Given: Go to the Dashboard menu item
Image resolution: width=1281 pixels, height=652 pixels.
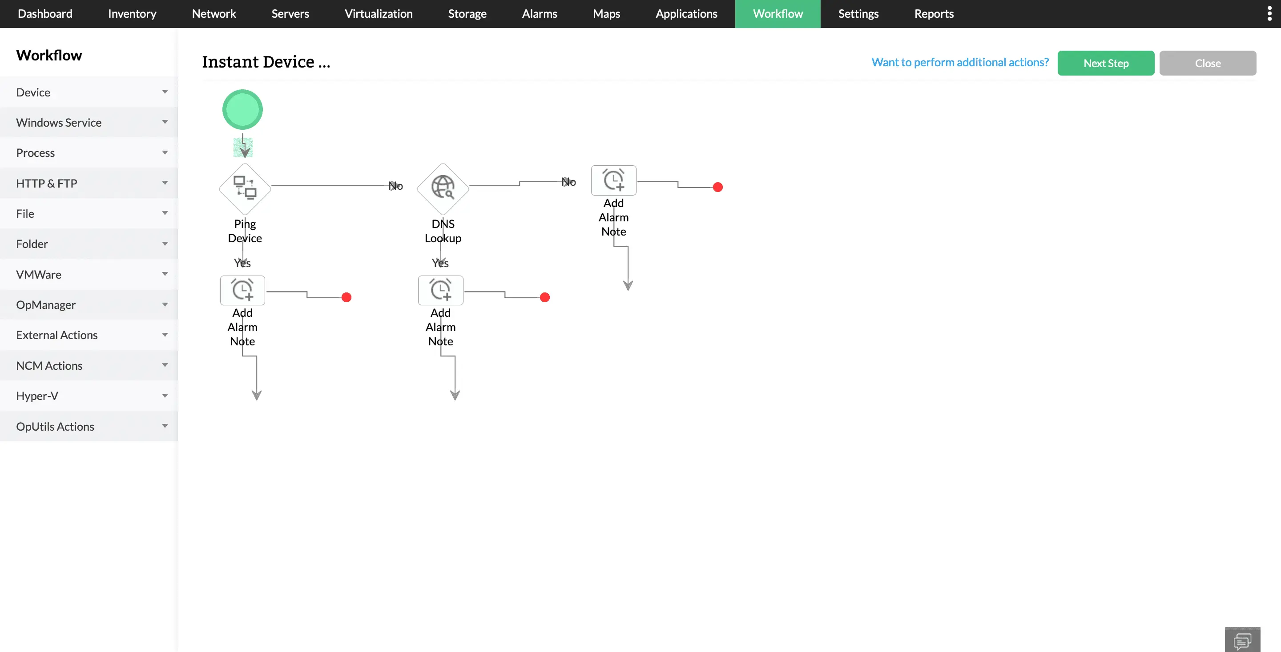Looking at the screenshot, I should pyautogui.click(x=45, y=13).
